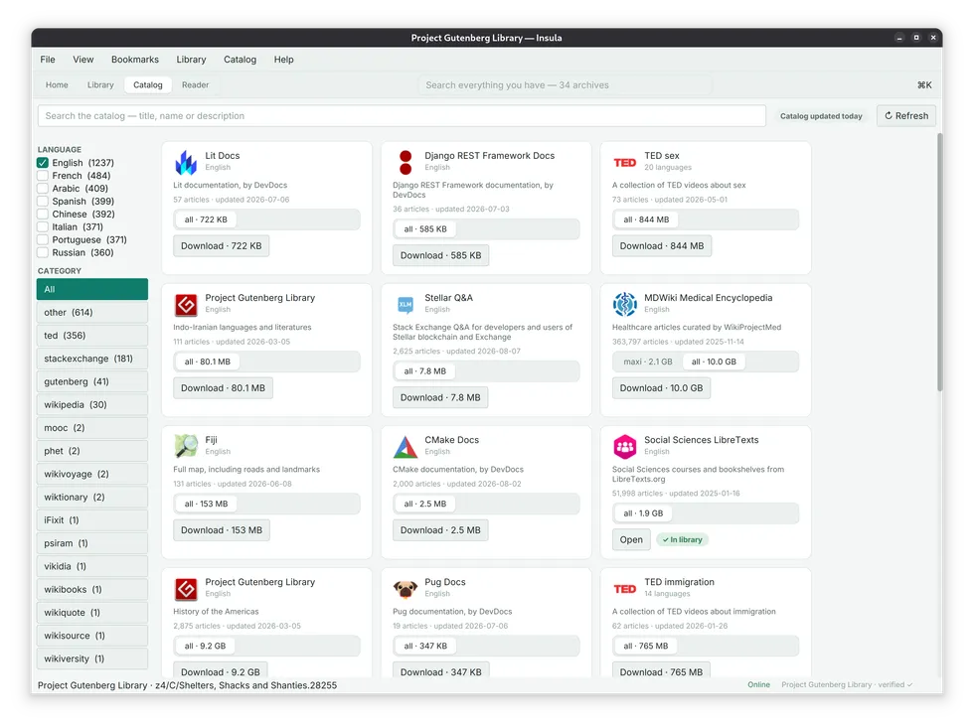The height and width of the screenshot is (728, 974).
Task: Click the Indo-Iranian Project Gutenberg Library icon
Action: (x=186, y=305)
